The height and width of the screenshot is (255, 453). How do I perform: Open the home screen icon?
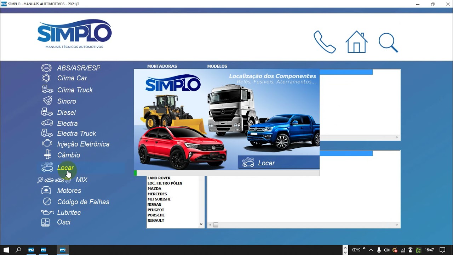tap(356, 41)
